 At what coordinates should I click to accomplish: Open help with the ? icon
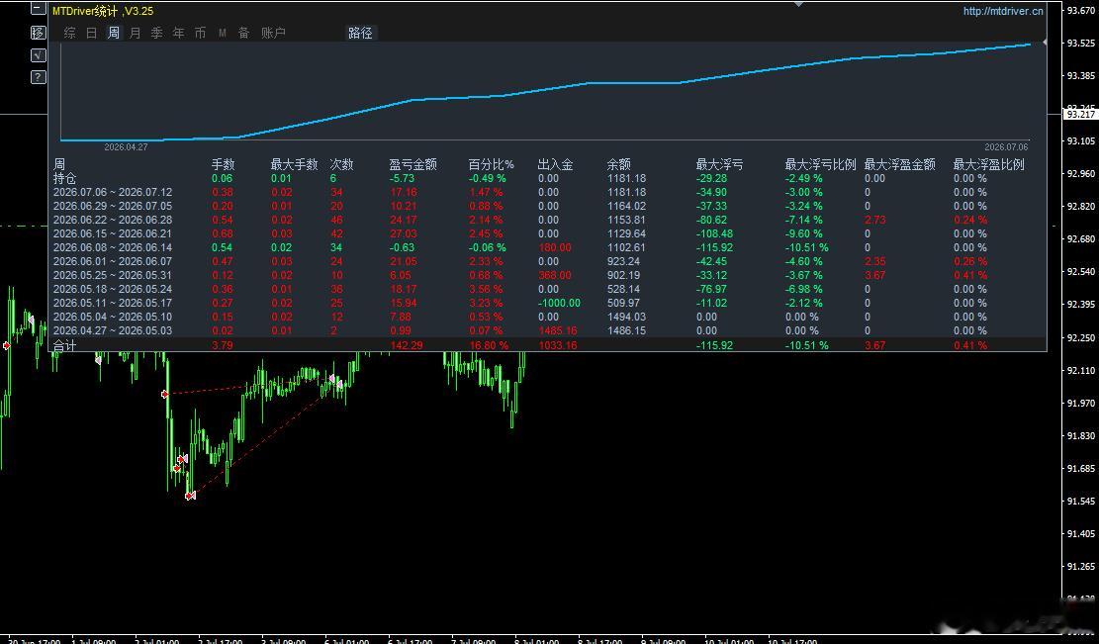[x=38, y=76]
